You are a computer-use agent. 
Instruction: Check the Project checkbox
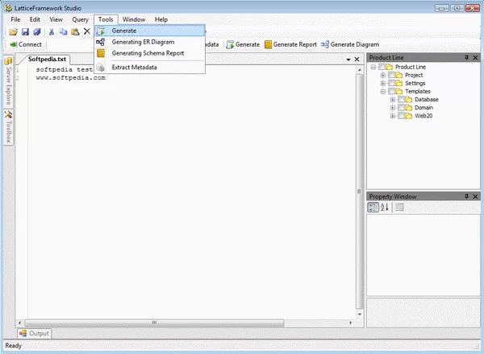click(391, 75)
